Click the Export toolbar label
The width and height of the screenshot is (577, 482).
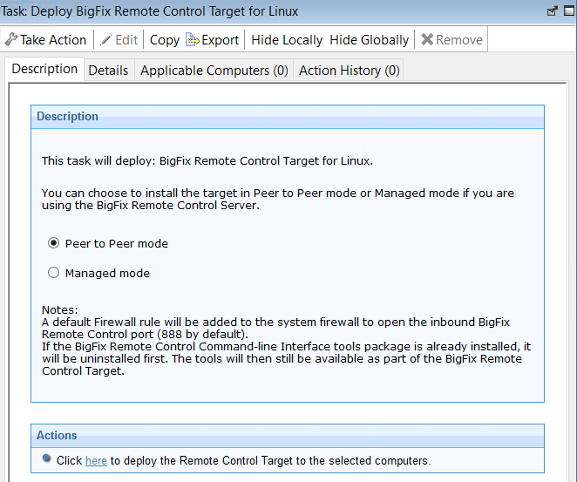[220, 40]
